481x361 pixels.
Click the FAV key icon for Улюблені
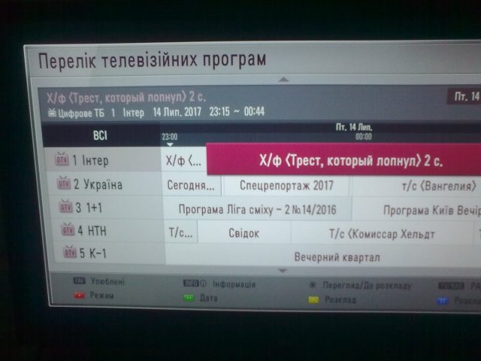pyautogui.click(x=79, y=281)
